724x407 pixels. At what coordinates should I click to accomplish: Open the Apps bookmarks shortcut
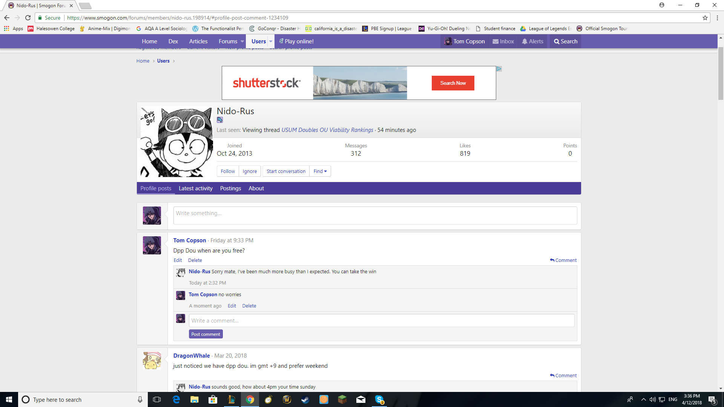pyautogui.click(x=14, y=29)
